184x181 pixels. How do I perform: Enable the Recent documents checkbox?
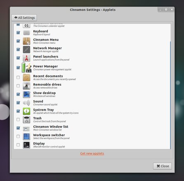click(18, 77)
